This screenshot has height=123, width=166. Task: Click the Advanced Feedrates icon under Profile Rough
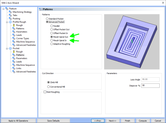tap(14, 45)
